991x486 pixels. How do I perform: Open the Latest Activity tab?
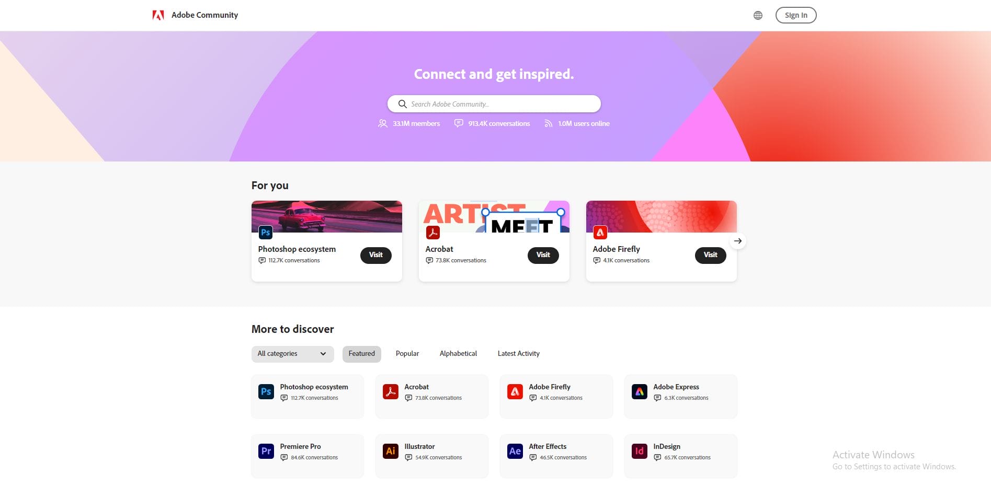[x=519, y=354]
